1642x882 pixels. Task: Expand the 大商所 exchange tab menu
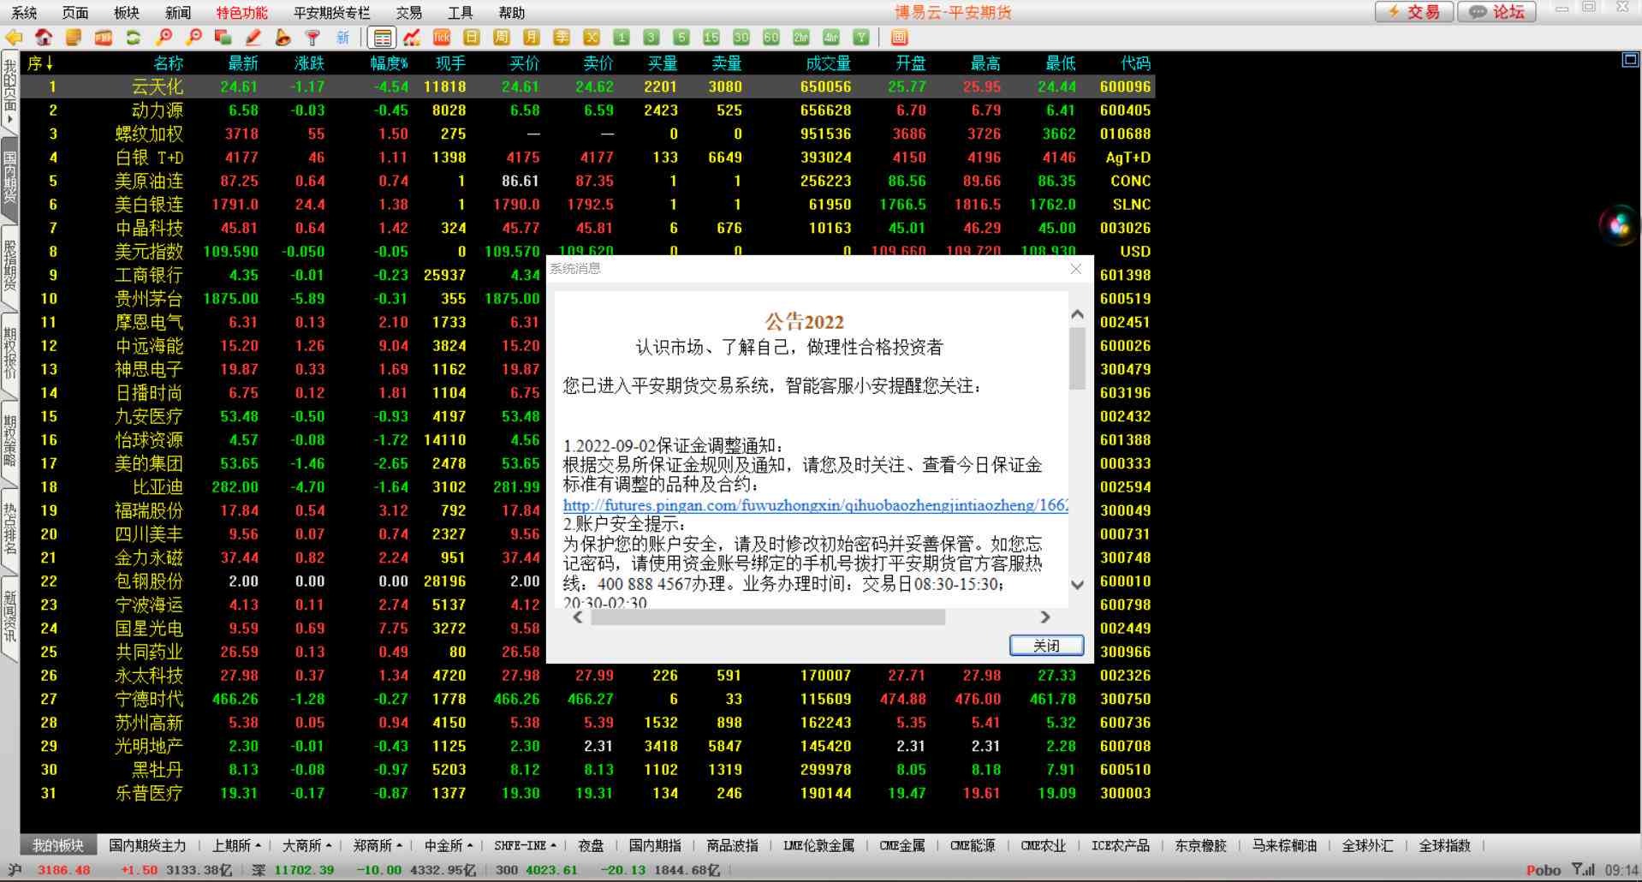pos(306,846)
